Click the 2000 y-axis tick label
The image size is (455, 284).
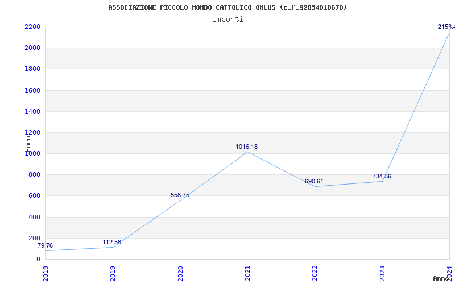(32, 48)
